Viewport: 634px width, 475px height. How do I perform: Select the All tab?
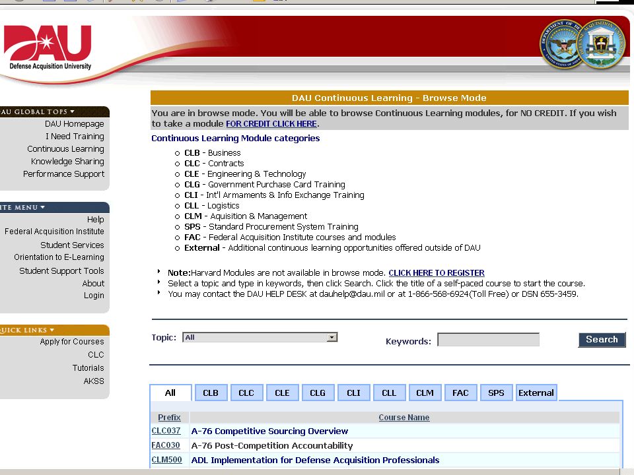[170, 393]
